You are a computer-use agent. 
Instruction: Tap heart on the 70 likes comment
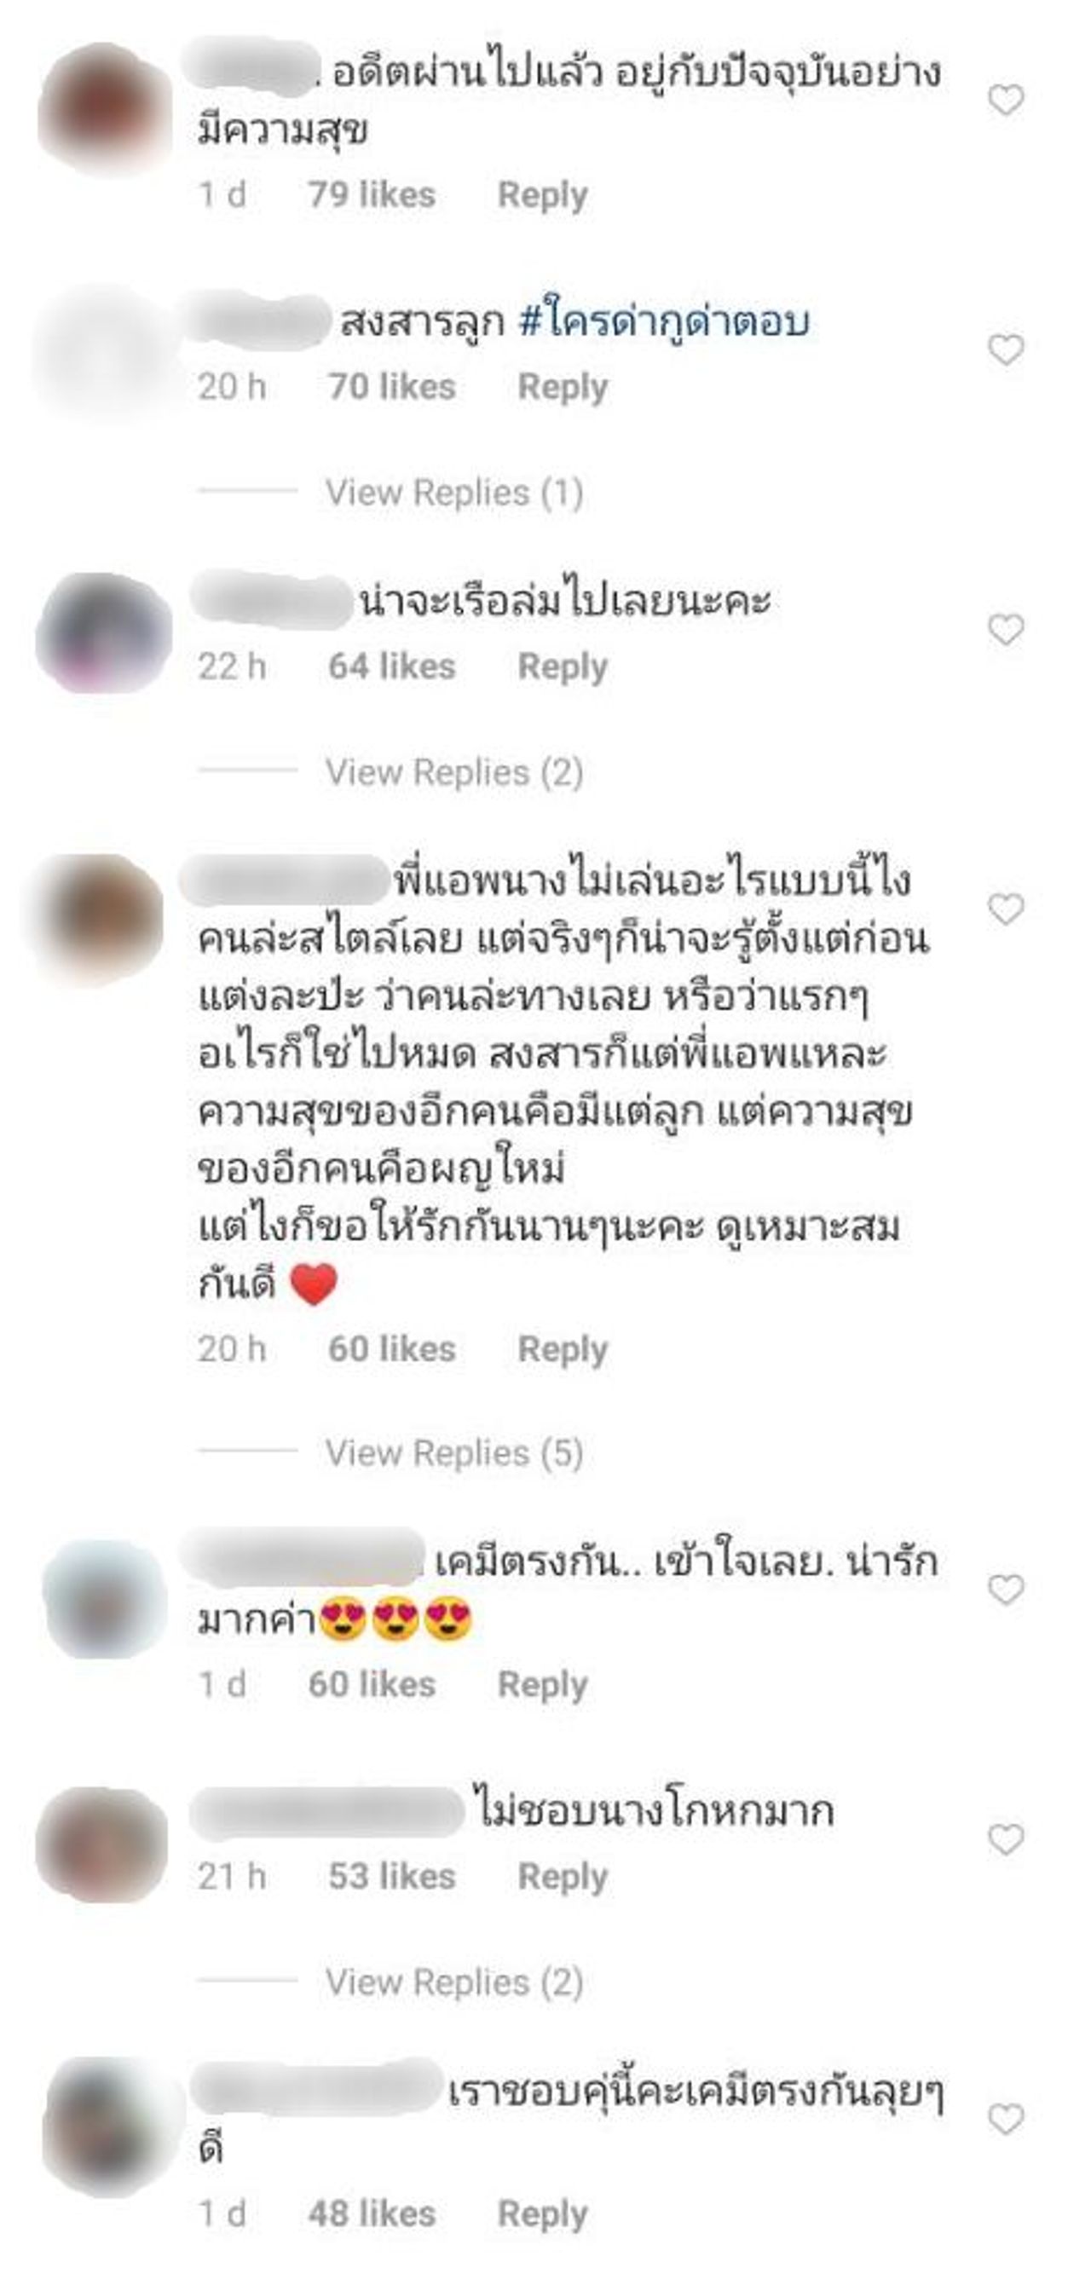(1006, 349)
